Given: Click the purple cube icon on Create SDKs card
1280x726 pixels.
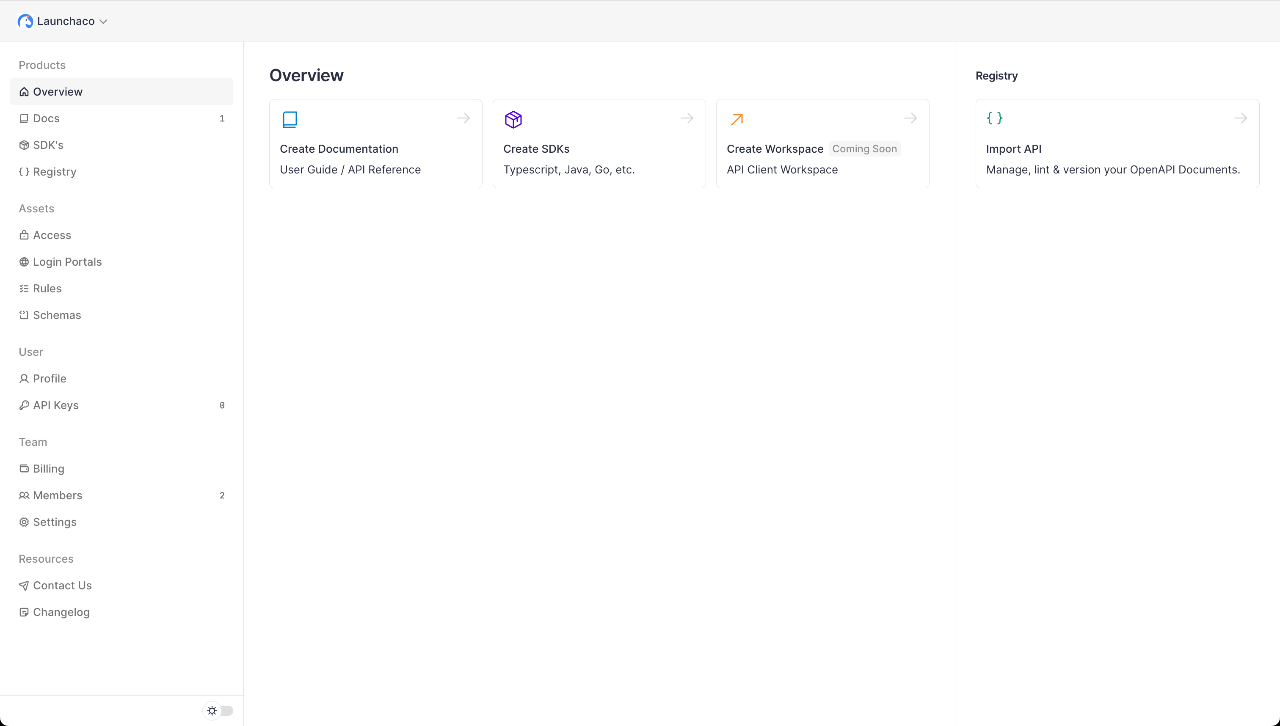Looking at the screenshot, I should click(513, 120).
